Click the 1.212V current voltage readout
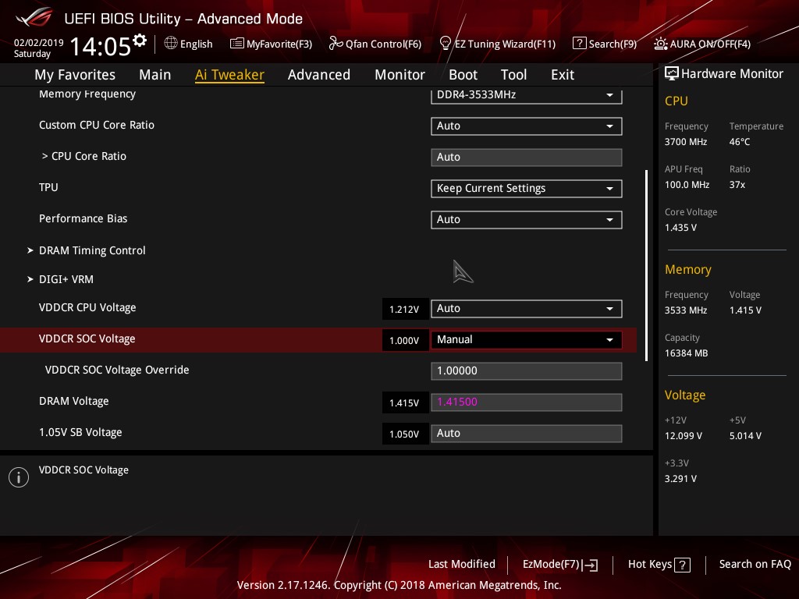 point(404,309)
